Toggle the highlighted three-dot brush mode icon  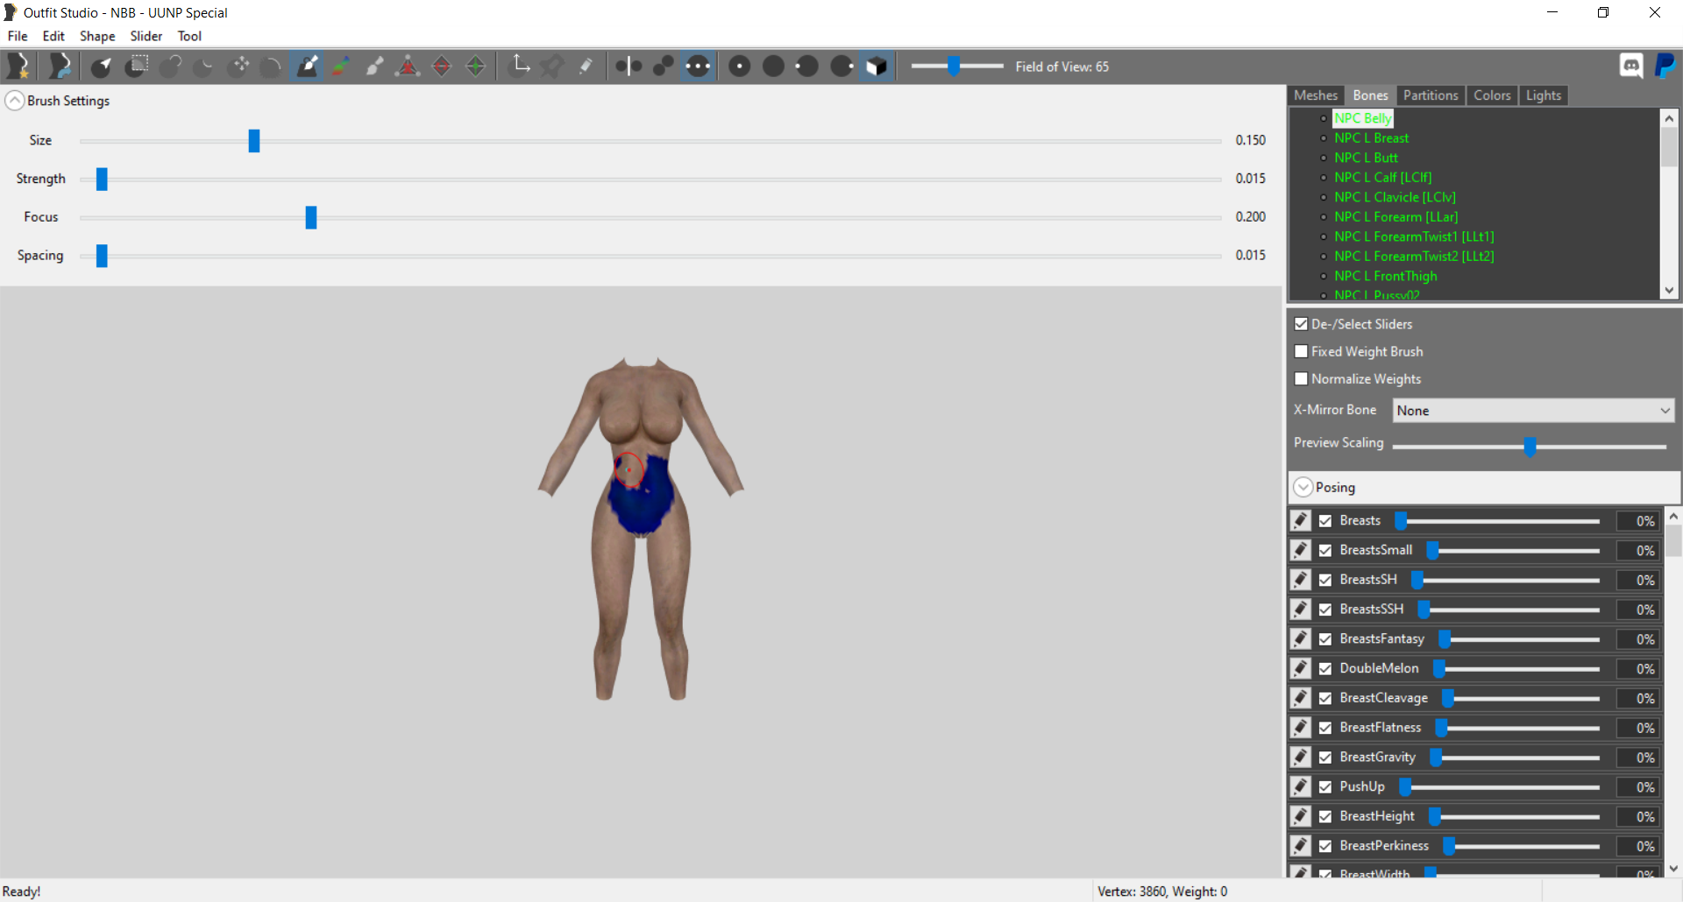click(x=698, y=66)
